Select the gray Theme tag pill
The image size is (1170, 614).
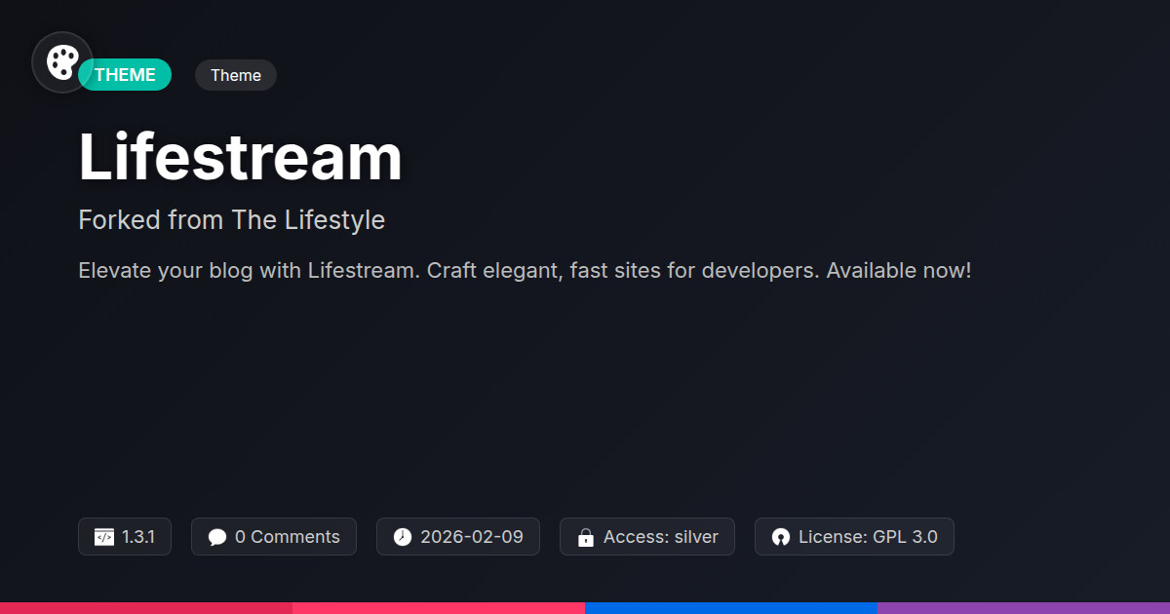(x=236, y=75)
